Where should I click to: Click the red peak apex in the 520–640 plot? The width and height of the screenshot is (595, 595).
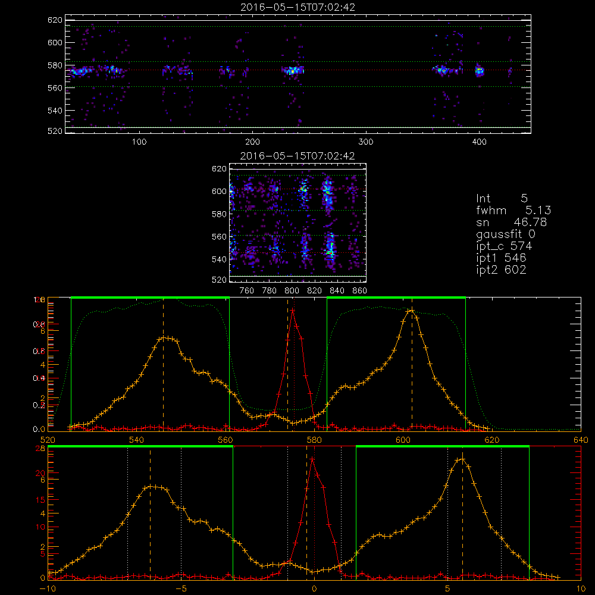(292, 311)
